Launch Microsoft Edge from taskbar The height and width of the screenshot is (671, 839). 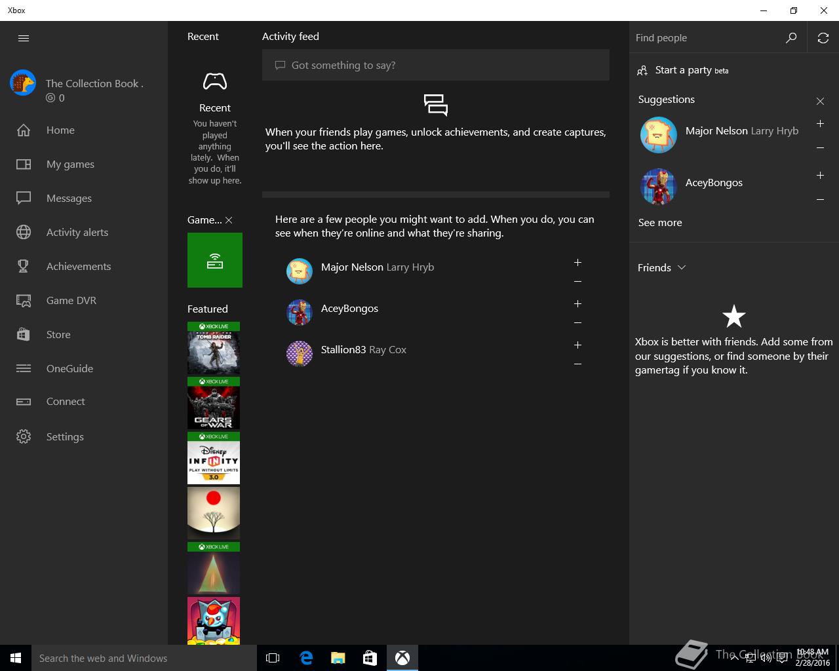click(306, 658)
